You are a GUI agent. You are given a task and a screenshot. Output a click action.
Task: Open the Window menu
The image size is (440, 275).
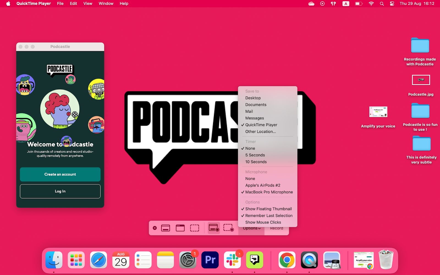106,4
